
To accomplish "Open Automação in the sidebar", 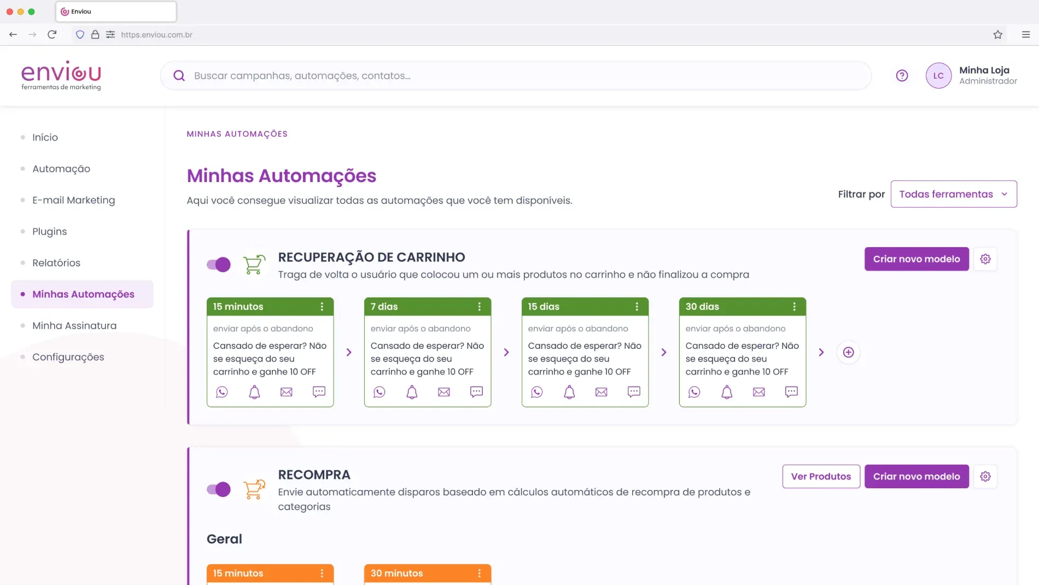I will pyautogui.click(x=61, y=169).
